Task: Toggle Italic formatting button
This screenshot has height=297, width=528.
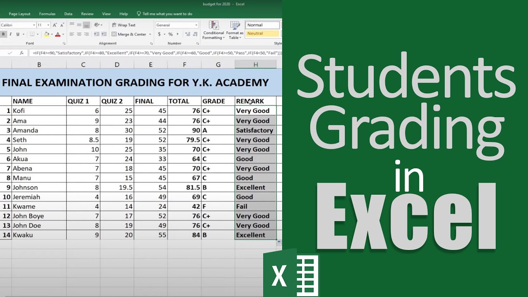Action: 10,34
